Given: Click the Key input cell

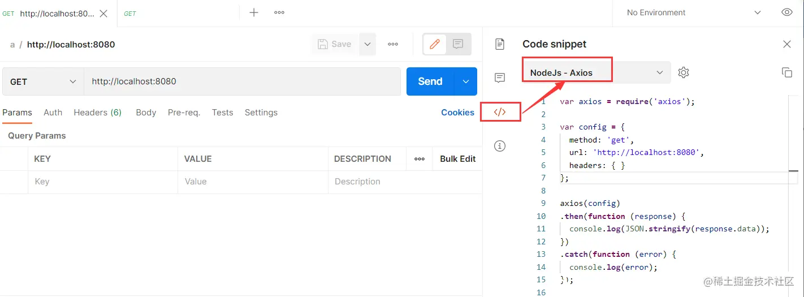Looking at the screenshot, I should coord(103,182).
